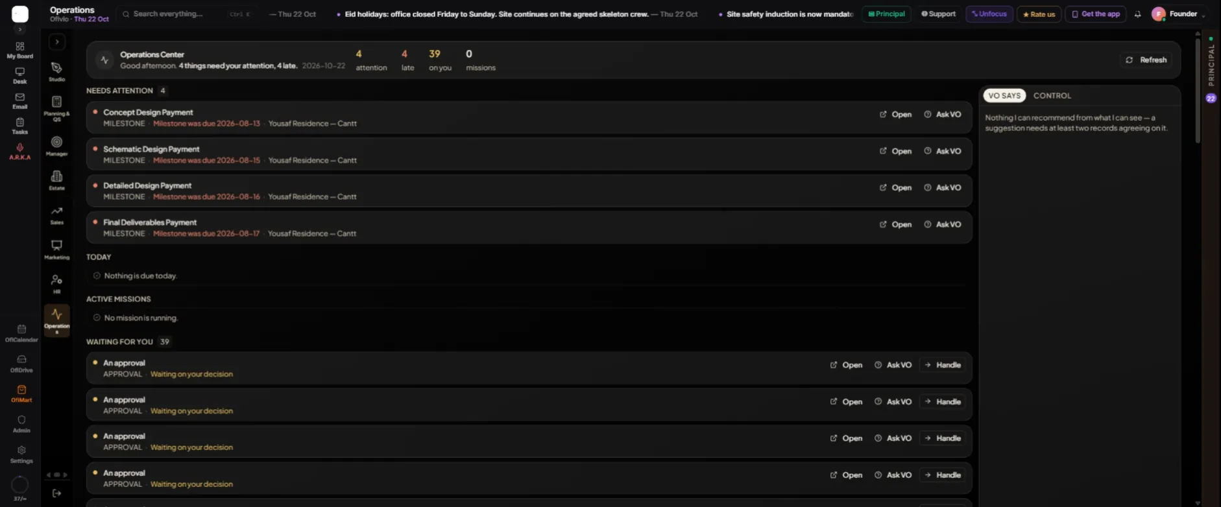The width and height of the screenshot is (1221, 507).
Task: Open the Final Deliverables Payment milestone
Action: pyautogui.click(x=895, y=224)
